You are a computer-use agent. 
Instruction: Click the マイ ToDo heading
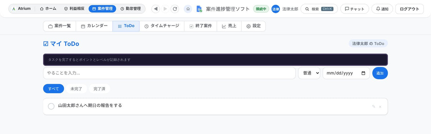tap(61, 44)
